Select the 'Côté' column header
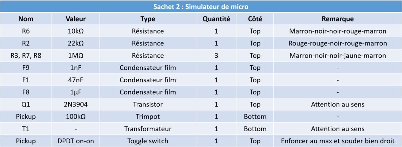The height and width of the screenshot is (147, 402). 255,19
